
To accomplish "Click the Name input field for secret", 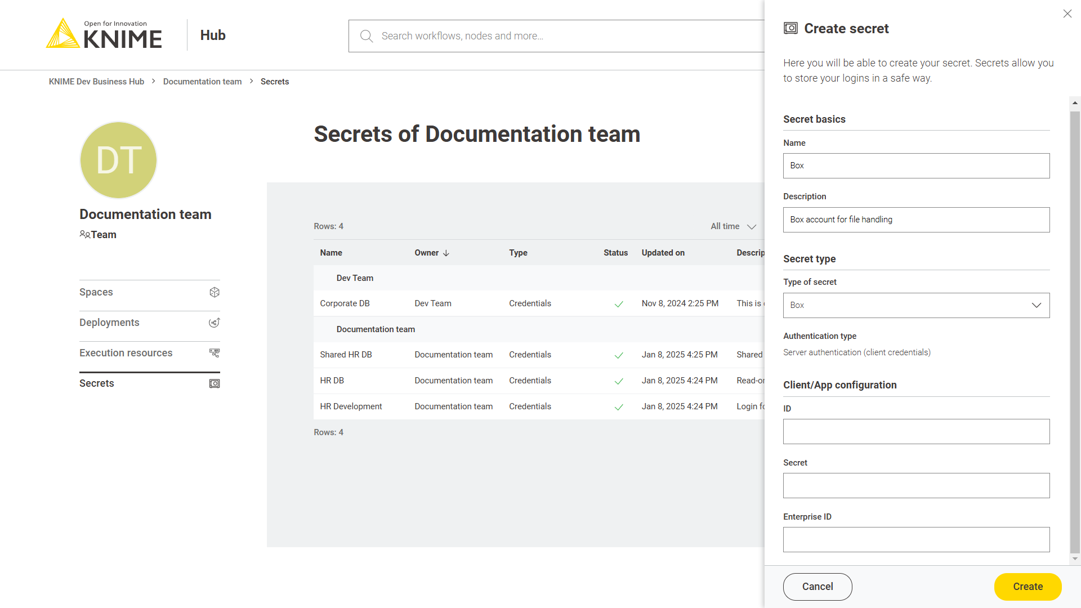I will 916,165.
